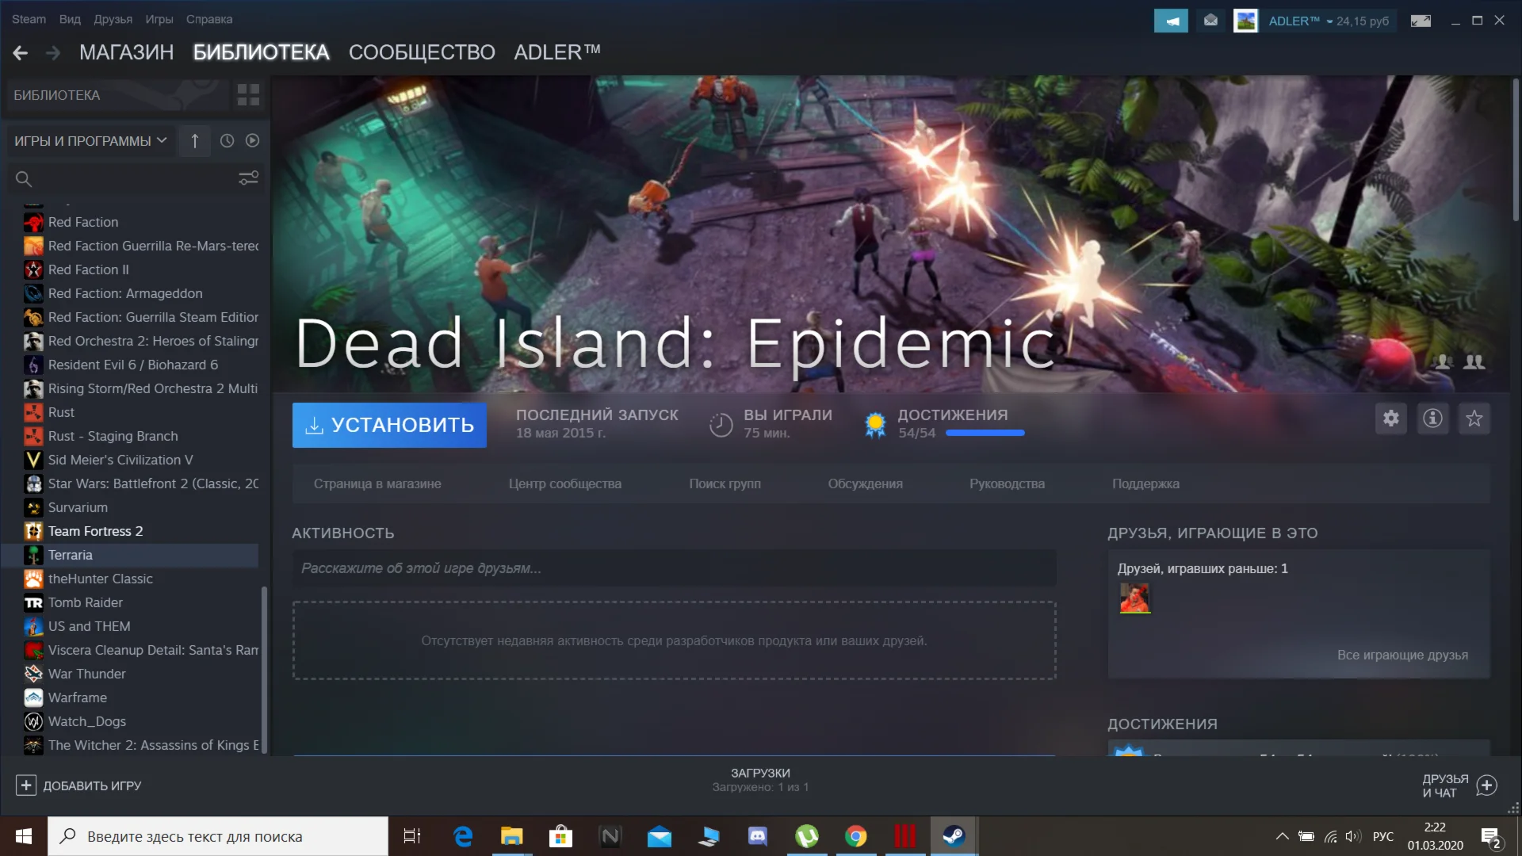
Task: Toggle the library sort order arrow
Action: pos(195,140)
